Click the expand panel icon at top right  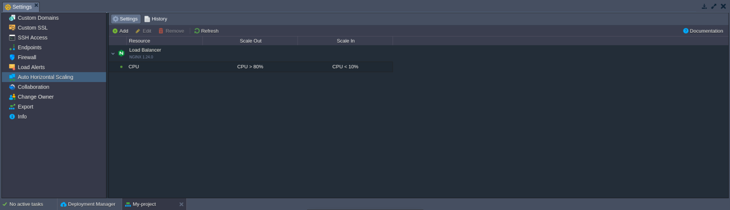point(713,6)
